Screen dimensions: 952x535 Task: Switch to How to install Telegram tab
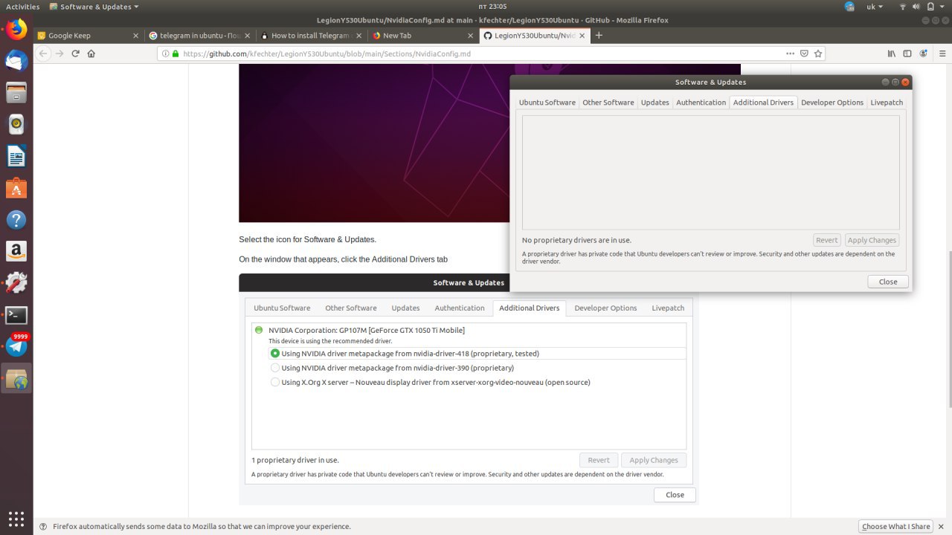pyautogui.click(x=311, y=35)
